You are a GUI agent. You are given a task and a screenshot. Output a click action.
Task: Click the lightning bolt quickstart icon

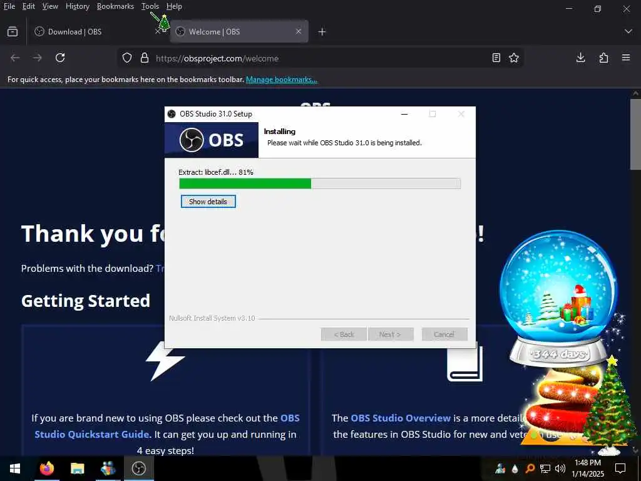165,363
